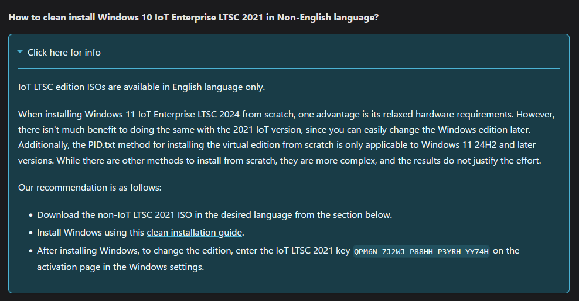Click the 'Our recommendation is as follows' text

[90, 187]
